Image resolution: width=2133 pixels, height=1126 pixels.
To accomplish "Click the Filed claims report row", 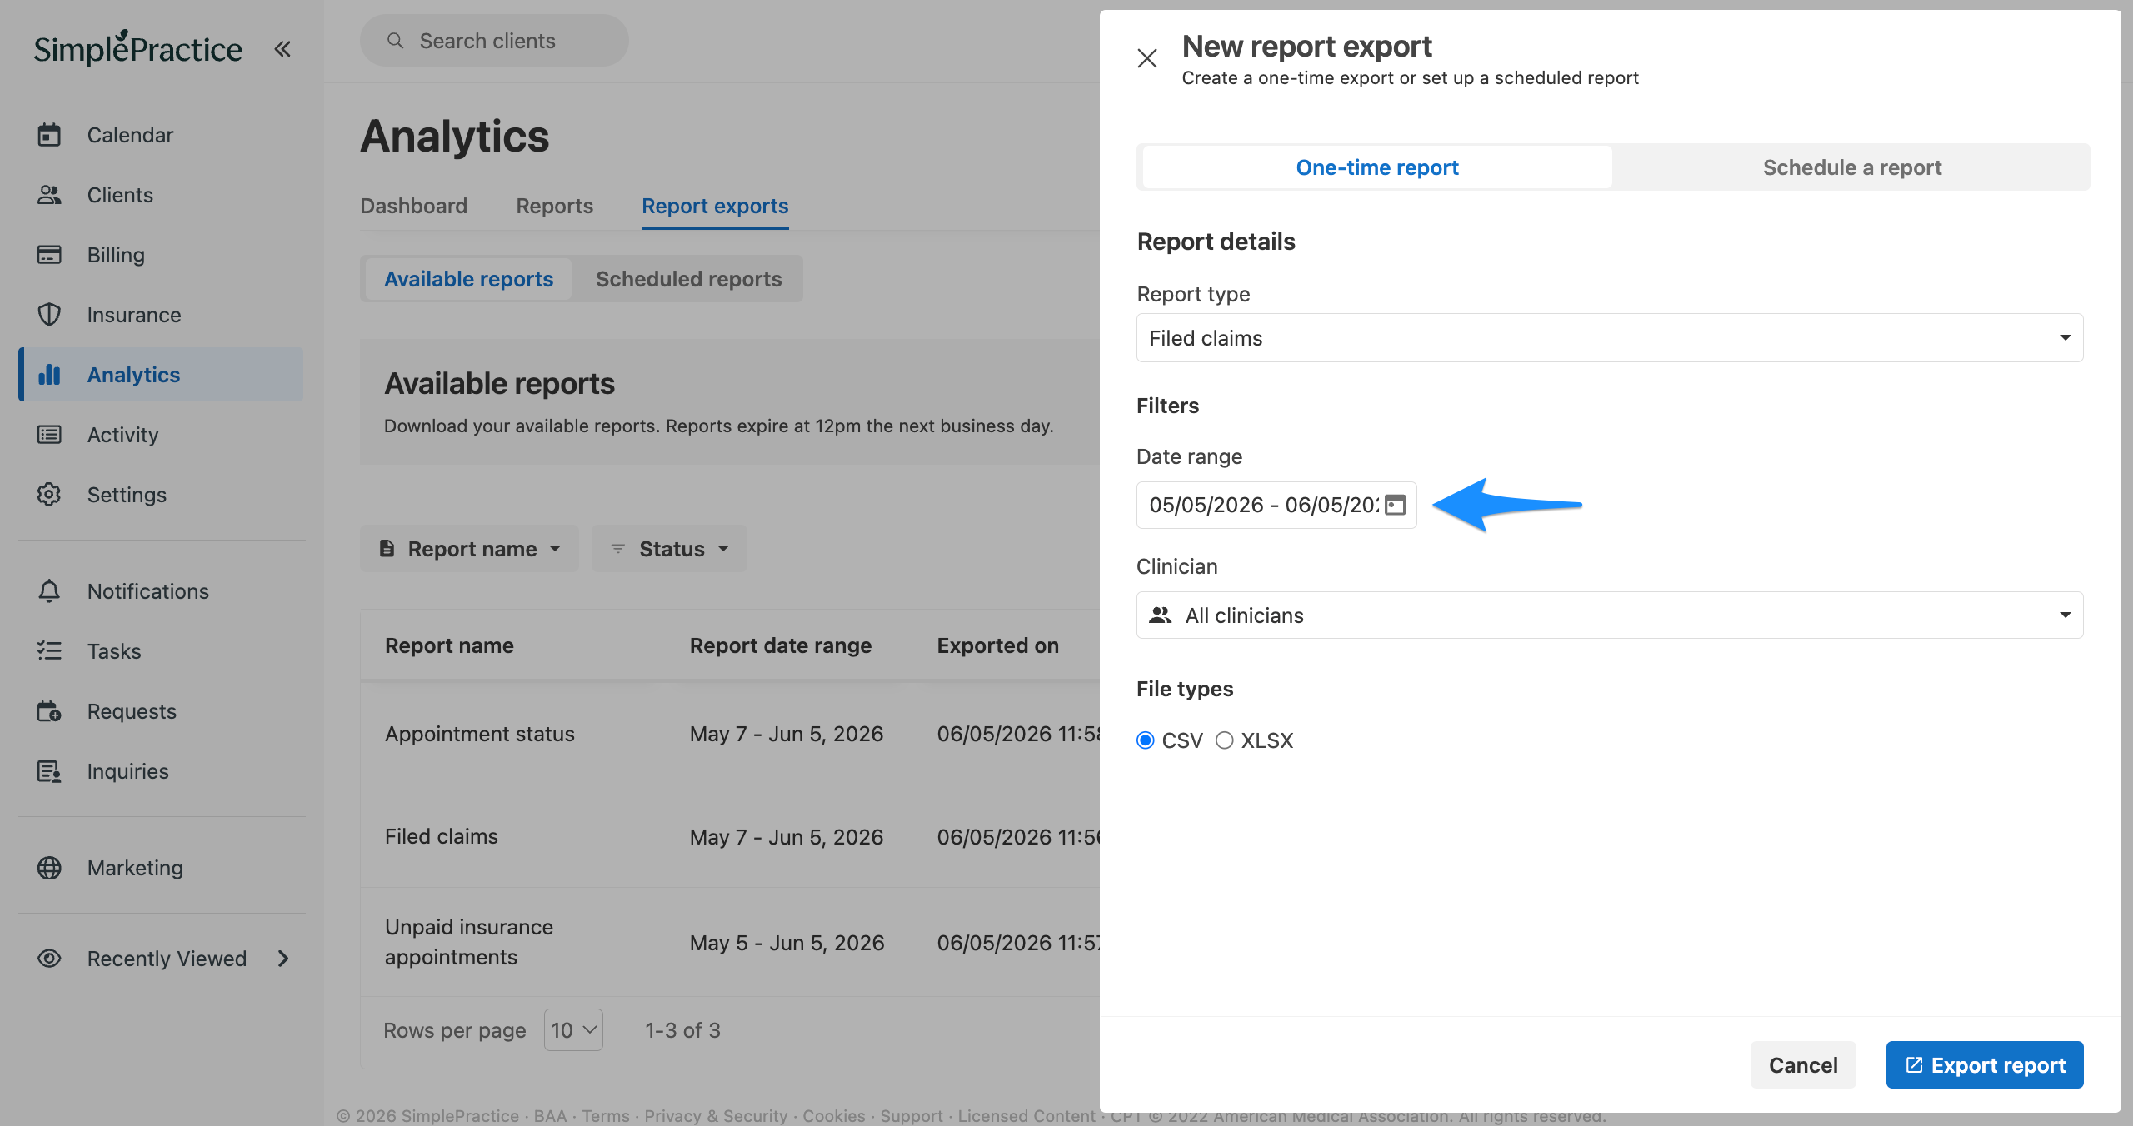I will click(x=730, y=837).
